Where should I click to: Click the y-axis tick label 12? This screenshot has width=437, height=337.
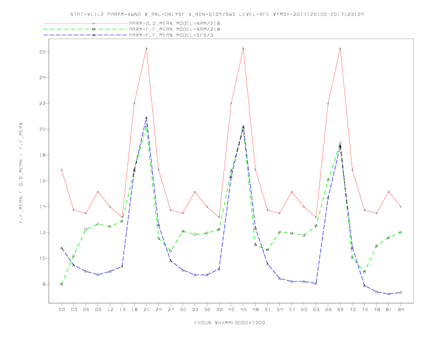click(42, 233)
